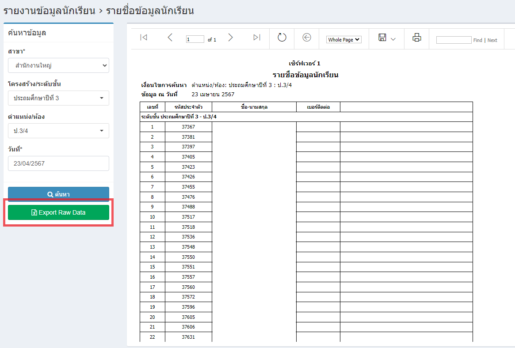Click student ID 37518

click(188, 227)
